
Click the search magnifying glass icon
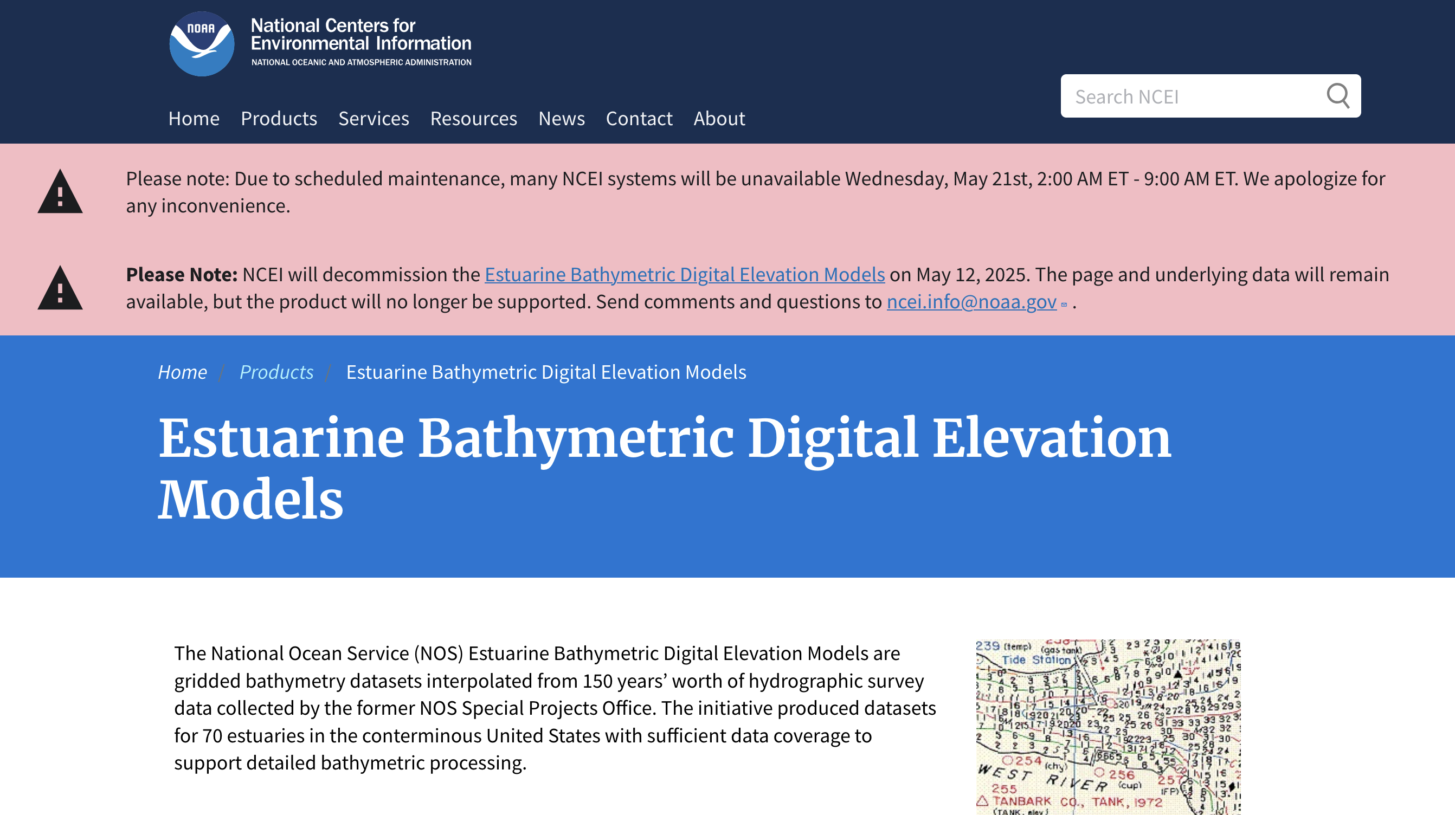pos(1337,96)
